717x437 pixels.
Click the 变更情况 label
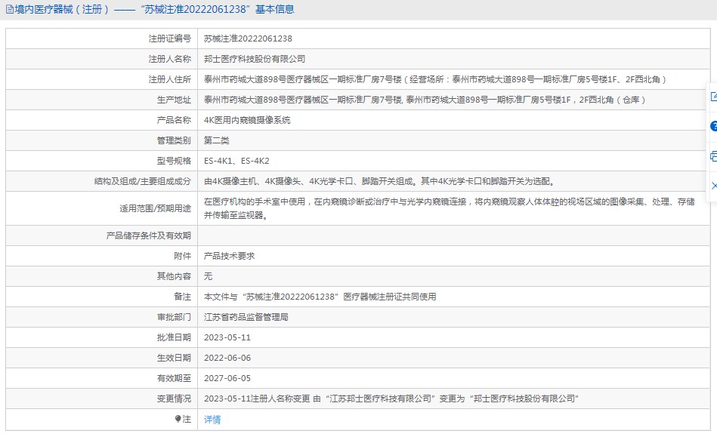click(174, 399)
